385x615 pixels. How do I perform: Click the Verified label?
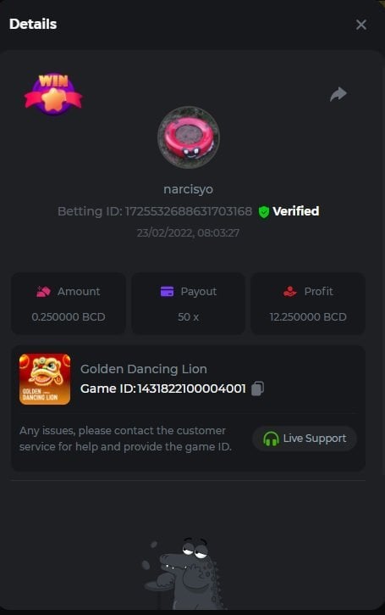point(296,211)
